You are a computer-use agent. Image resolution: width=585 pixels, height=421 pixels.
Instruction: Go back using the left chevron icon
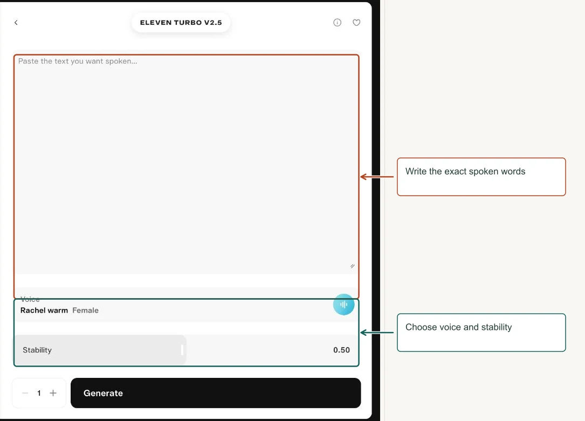click(x=16, y=23)
